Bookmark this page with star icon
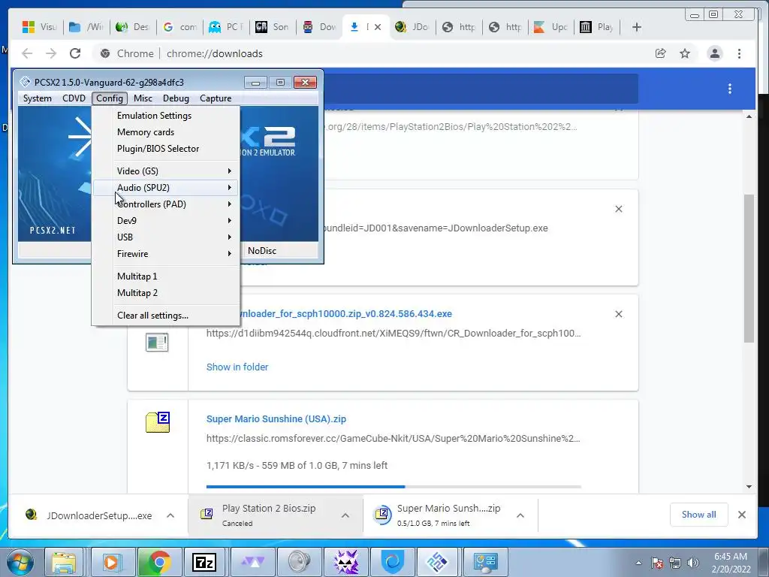Image resolution: width=769 pixels, height=577 pixels. point(685,53)
